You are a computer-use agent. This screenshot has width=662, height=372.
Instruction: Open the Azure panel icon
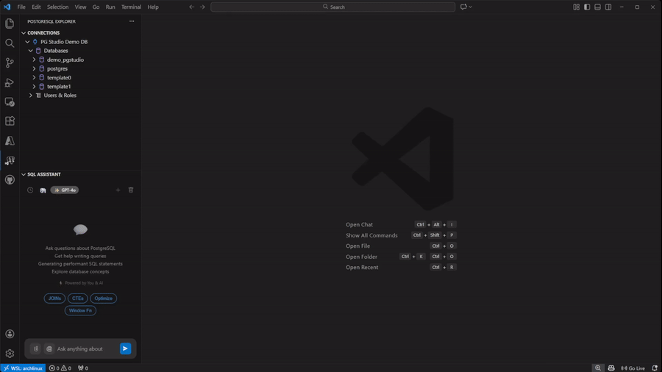click(10, 140)
